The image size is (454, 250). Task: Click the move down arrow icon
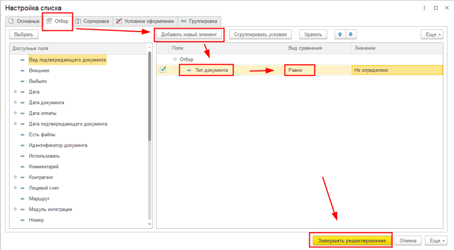(x=351, y=35)
